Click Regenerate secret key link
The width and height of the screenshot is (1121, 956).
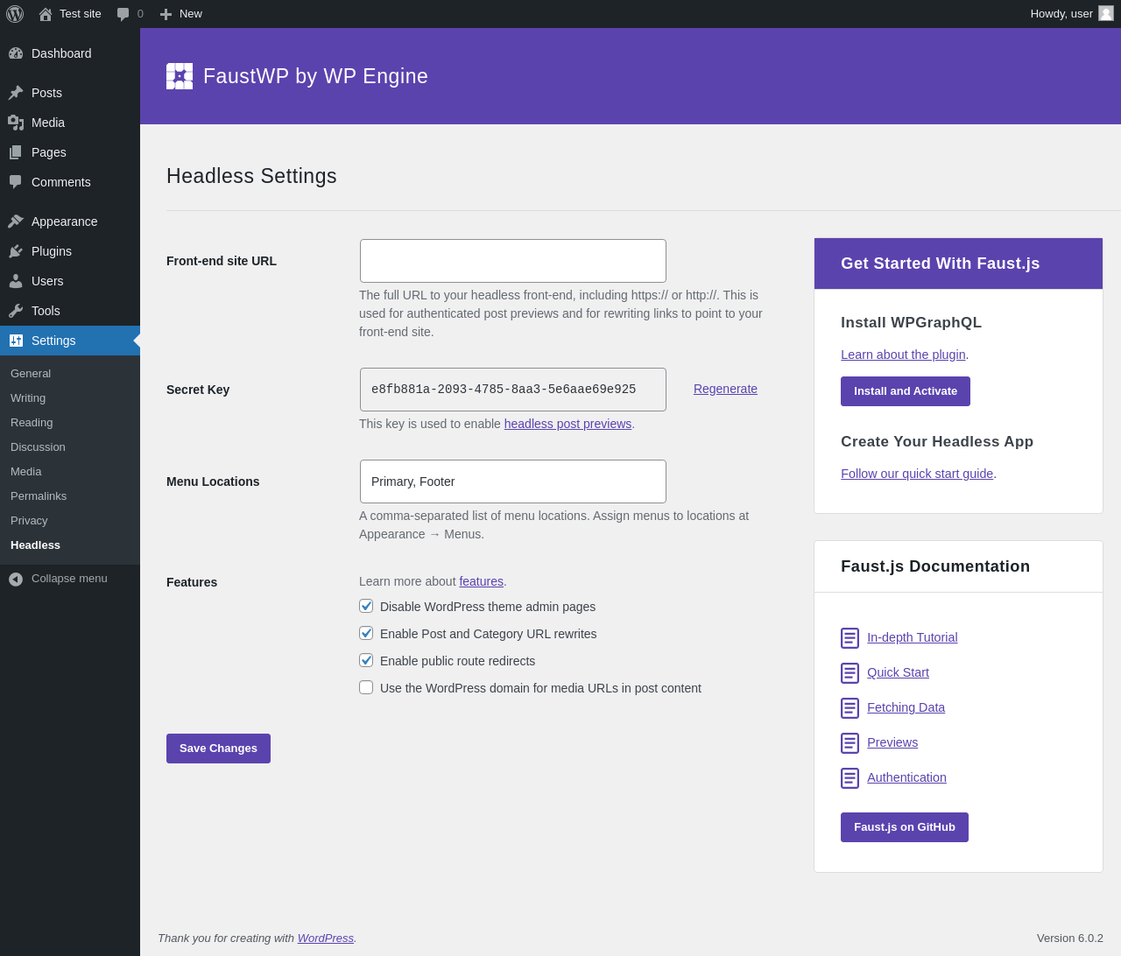click(725, 389)
